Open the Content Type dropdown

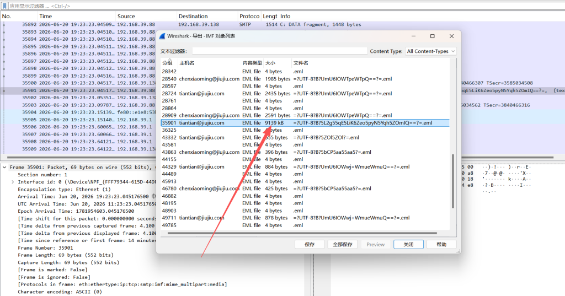[431, 51]
